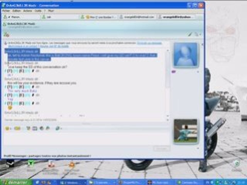
Task: Click the small purple icon under contact picture
Action: coord(174,72)
